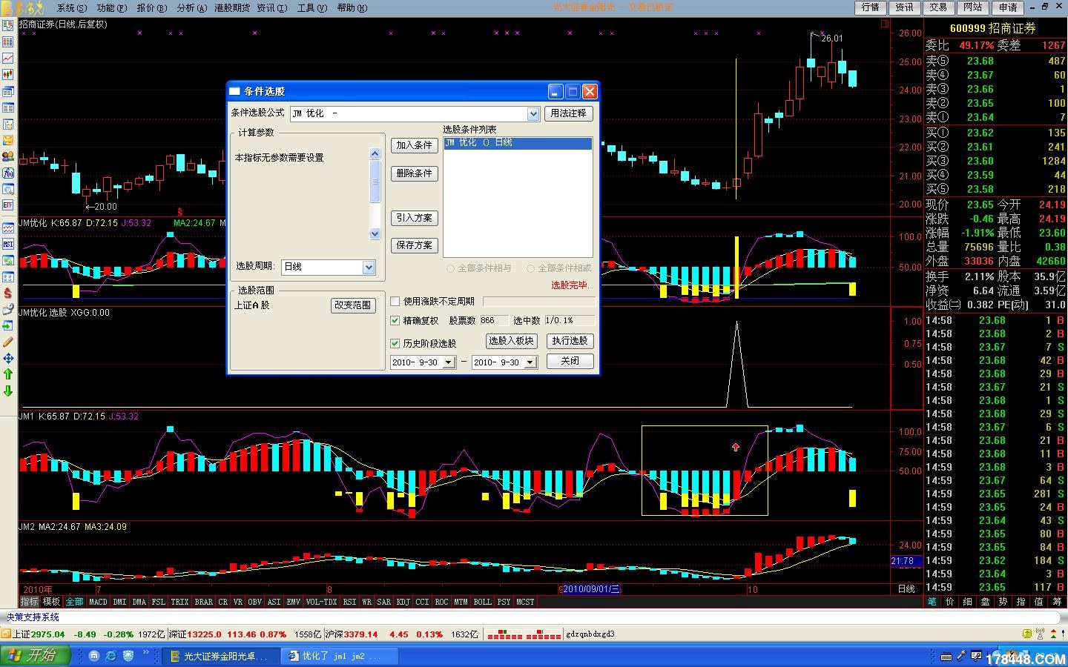1068x667 pixels.
Task: Open the 港股期货 menu
Action: click(232, 7)
